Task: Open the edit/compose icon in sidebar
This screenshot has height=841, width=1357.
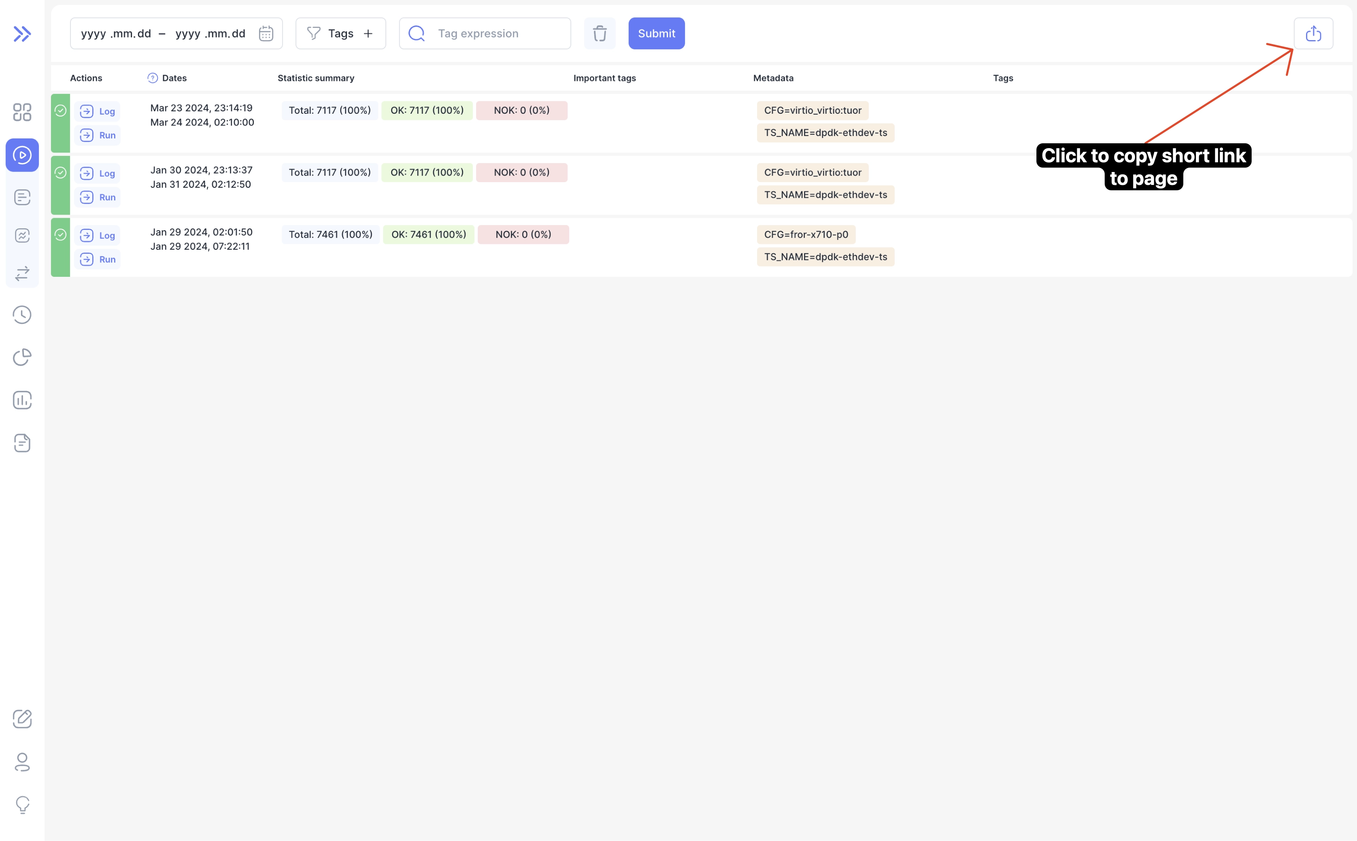Action: coord(22,719)
